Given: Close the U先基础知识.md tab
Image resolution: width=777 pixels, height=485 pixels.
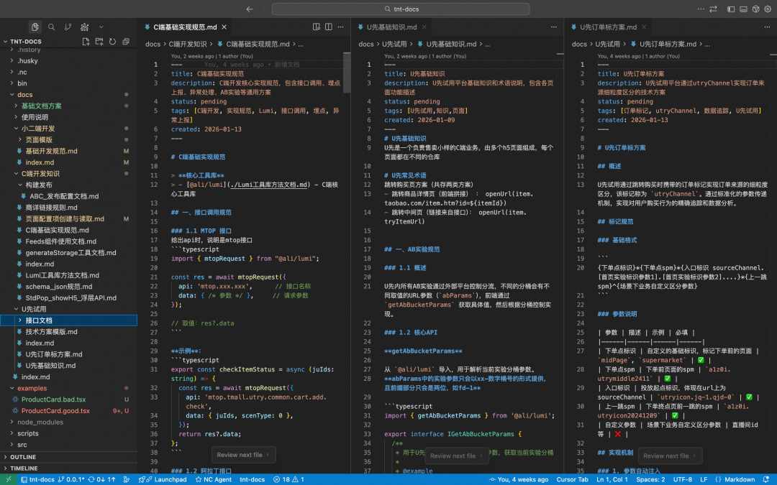Looking at the screenshot, I should pos(424,27).
